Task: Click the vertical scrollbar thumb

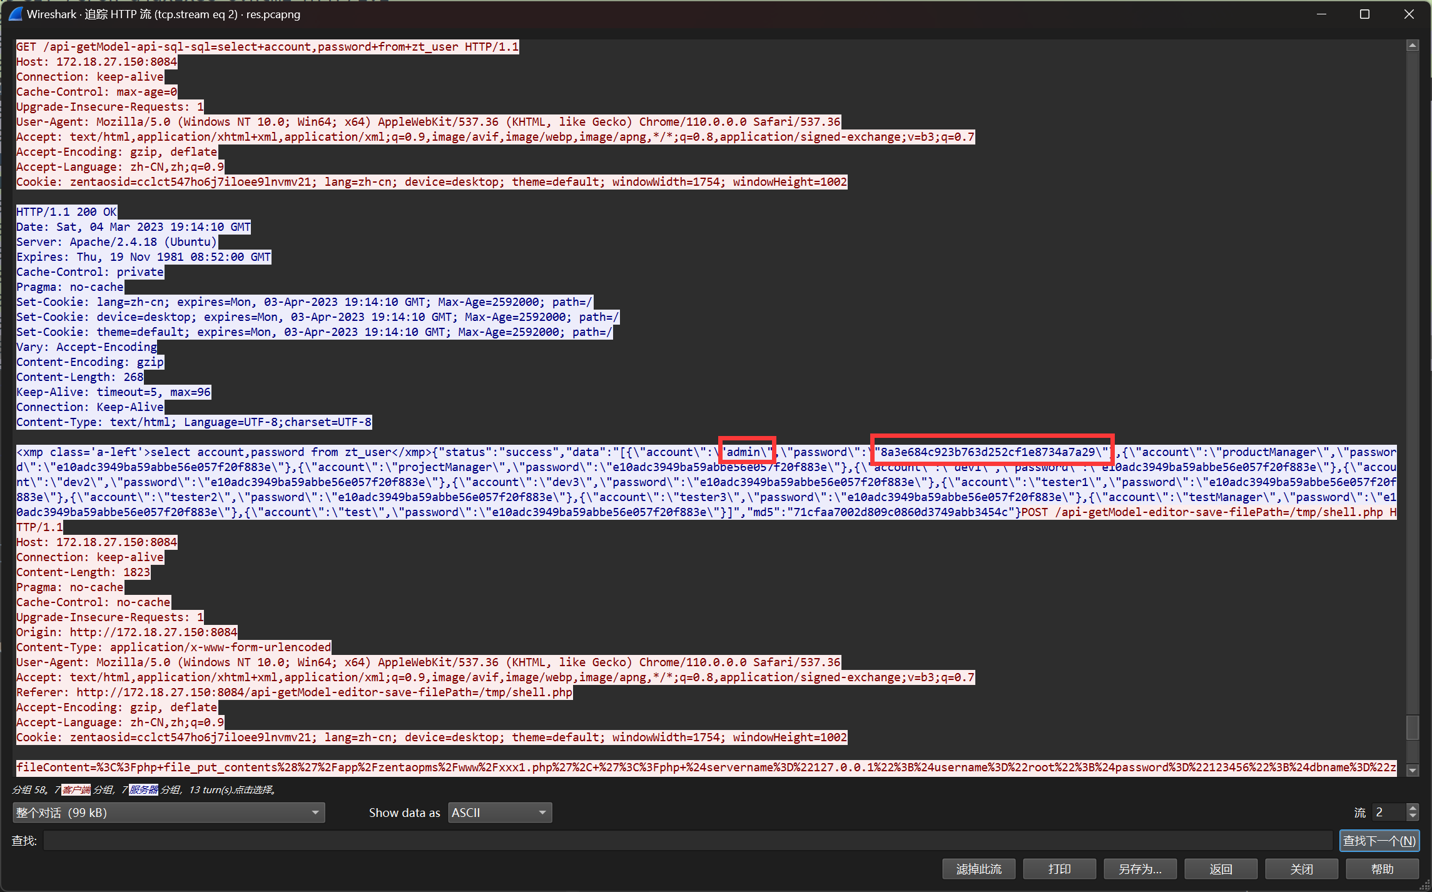Action: [1412, 727]
